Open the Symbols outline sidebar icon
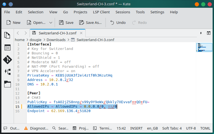The width and height of the screenshot is (214, 134). (x=7, y=47)
